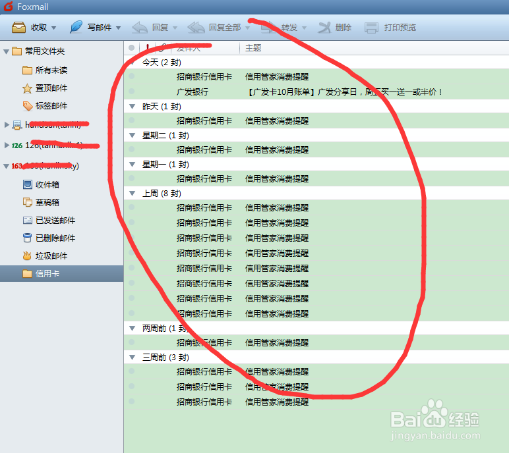Viewport: 509px width, 453px height.
Task: Collapse the 三周前 (3 封) group
Action: (x=132, y=358)
